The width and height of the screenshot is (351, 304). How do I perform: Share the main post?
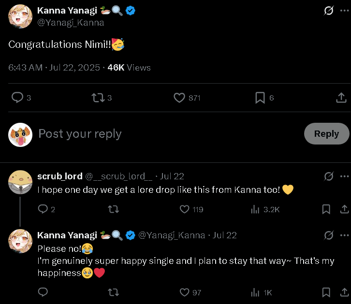click(x=340, y=98)
